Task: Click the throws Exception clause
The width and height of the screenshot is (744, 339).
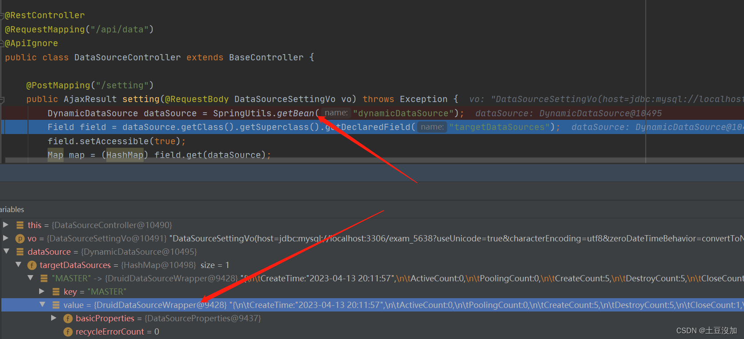Action: point(405,99)
